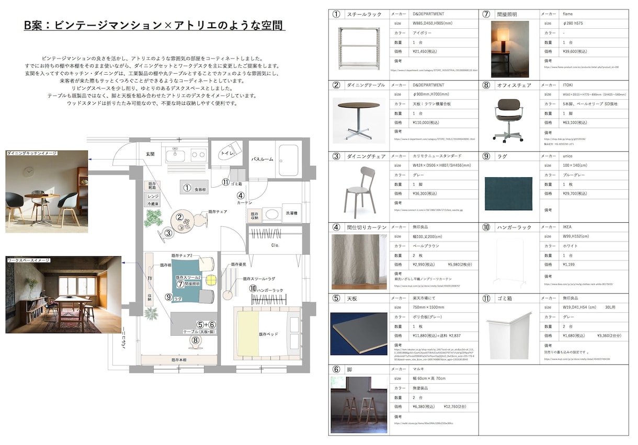638x445 pixels.
Task: Select the price ¥63,100(税込)
Action: [576, 122]
